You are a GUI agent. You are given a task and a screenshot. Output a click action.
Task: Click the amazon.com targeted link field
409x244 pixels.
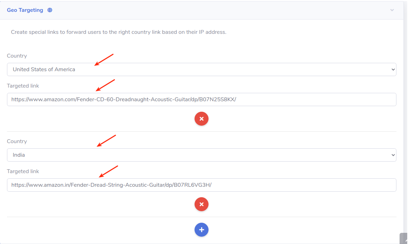coord(202,99)
